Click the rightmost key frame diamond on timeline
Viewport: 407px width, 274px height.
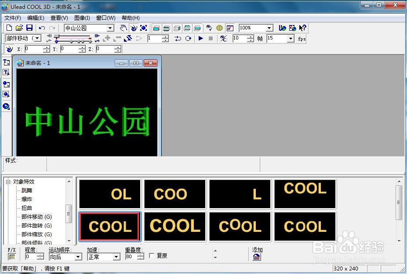tap(90, 41)
